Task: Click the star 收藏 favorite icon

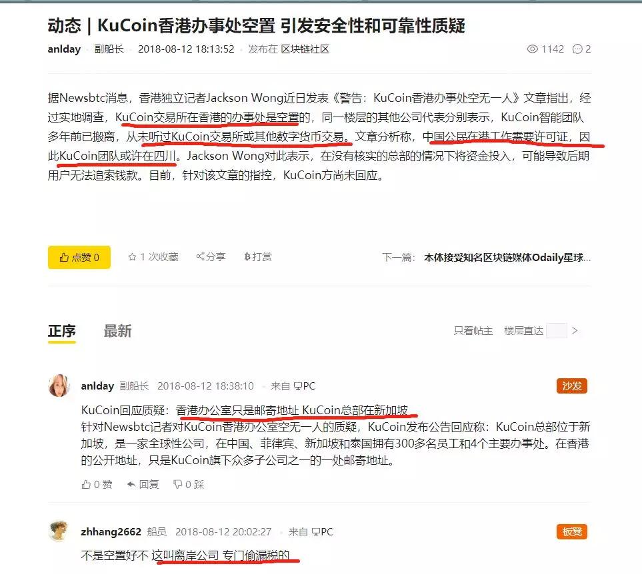Action: click(x=132, y=257)
